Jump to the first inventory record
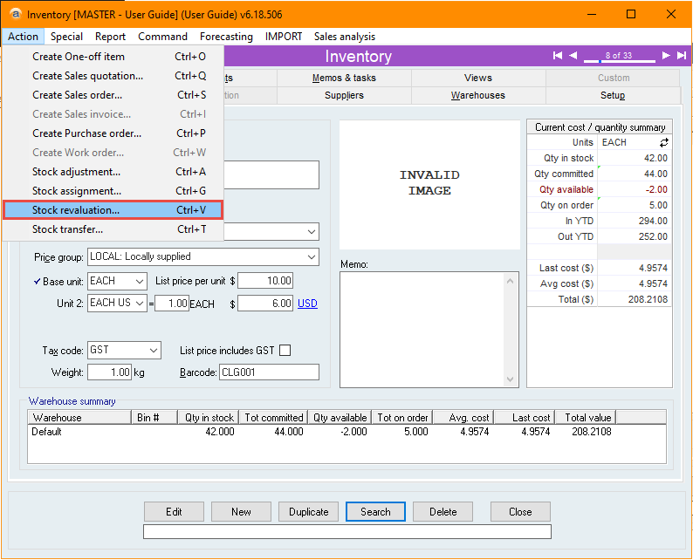693x560 pixels. [x=558, y=55]
